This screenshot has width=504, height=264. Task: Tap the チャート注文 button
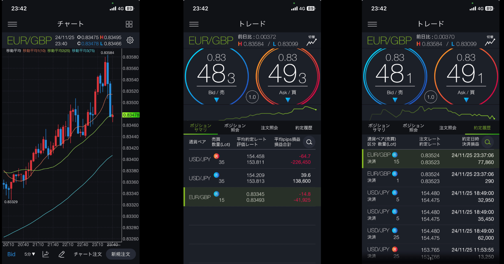click(x=87, y=254)
